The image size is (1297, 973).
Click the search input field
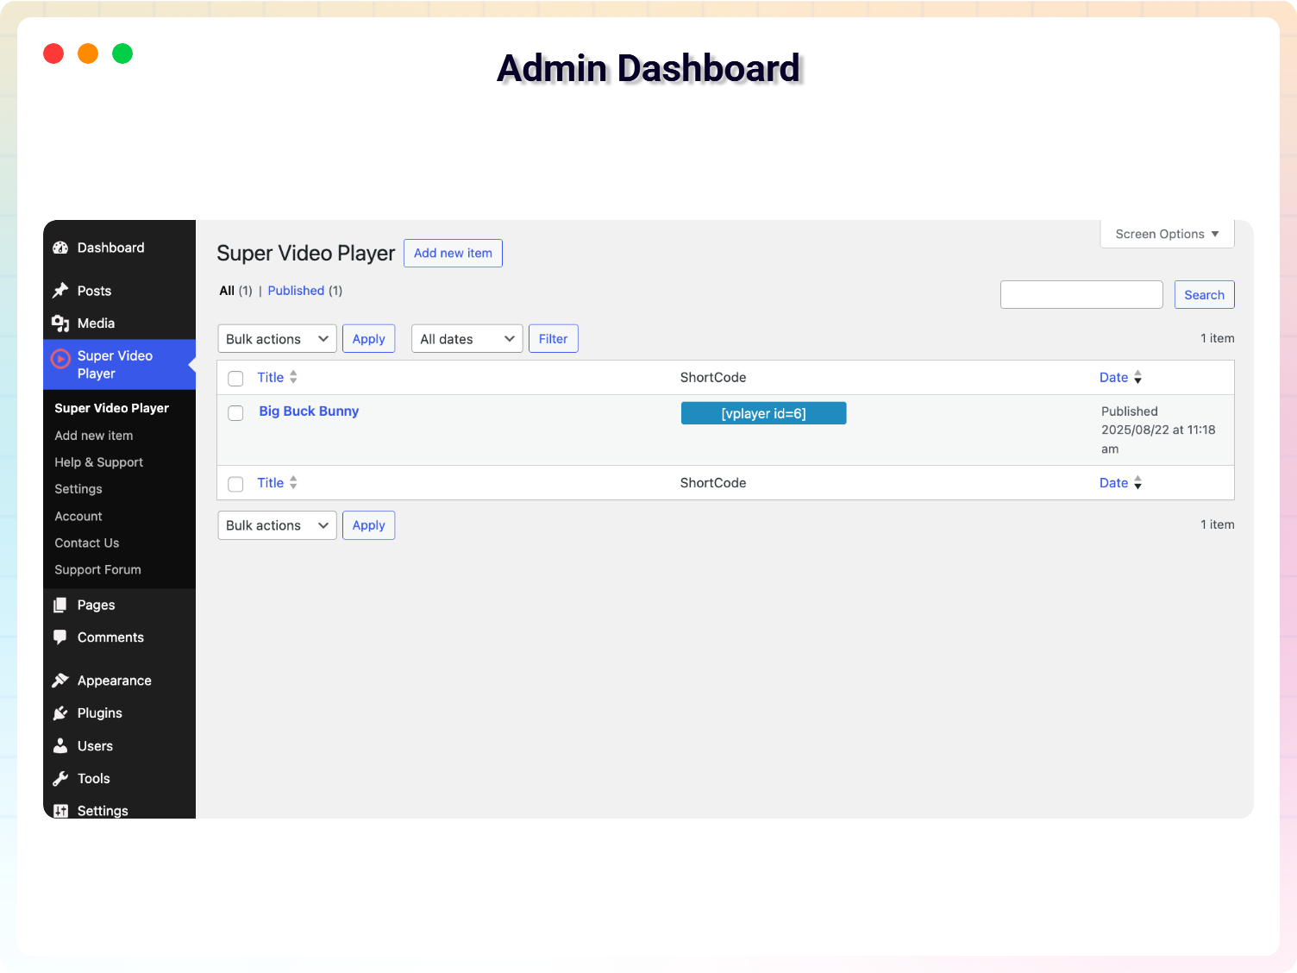coord(1081,295)
